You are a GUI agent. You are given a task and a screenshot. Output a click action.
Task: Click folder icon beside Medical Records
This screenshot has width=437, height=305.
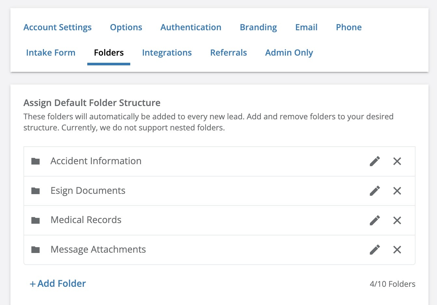(x=35, y=220)
